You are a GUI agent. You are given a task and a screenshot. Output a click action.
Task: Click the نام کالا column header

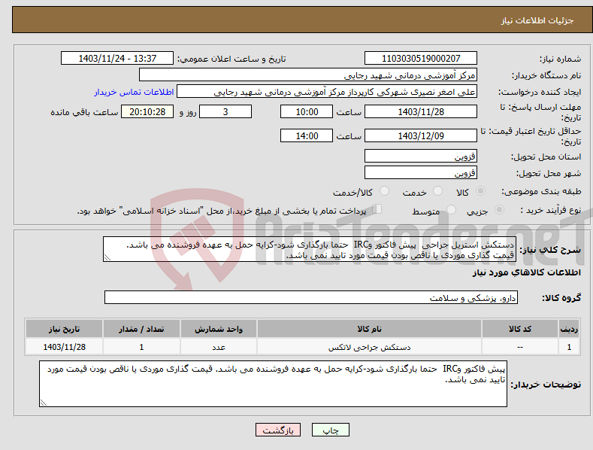pyautogui.click(x=369, y=329)
